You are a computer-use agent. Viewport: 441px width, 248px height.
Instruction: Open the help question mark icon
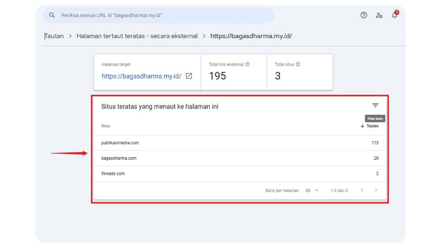click(x=364, y=15)
